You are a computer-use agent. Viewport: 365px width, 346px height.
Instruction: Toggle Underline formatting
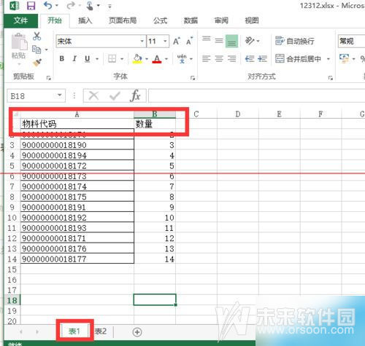[88, 58]
